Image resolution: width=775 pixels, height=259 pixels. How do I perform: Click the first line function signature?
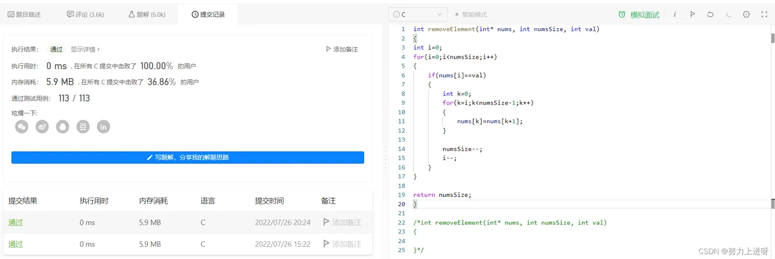506,29
